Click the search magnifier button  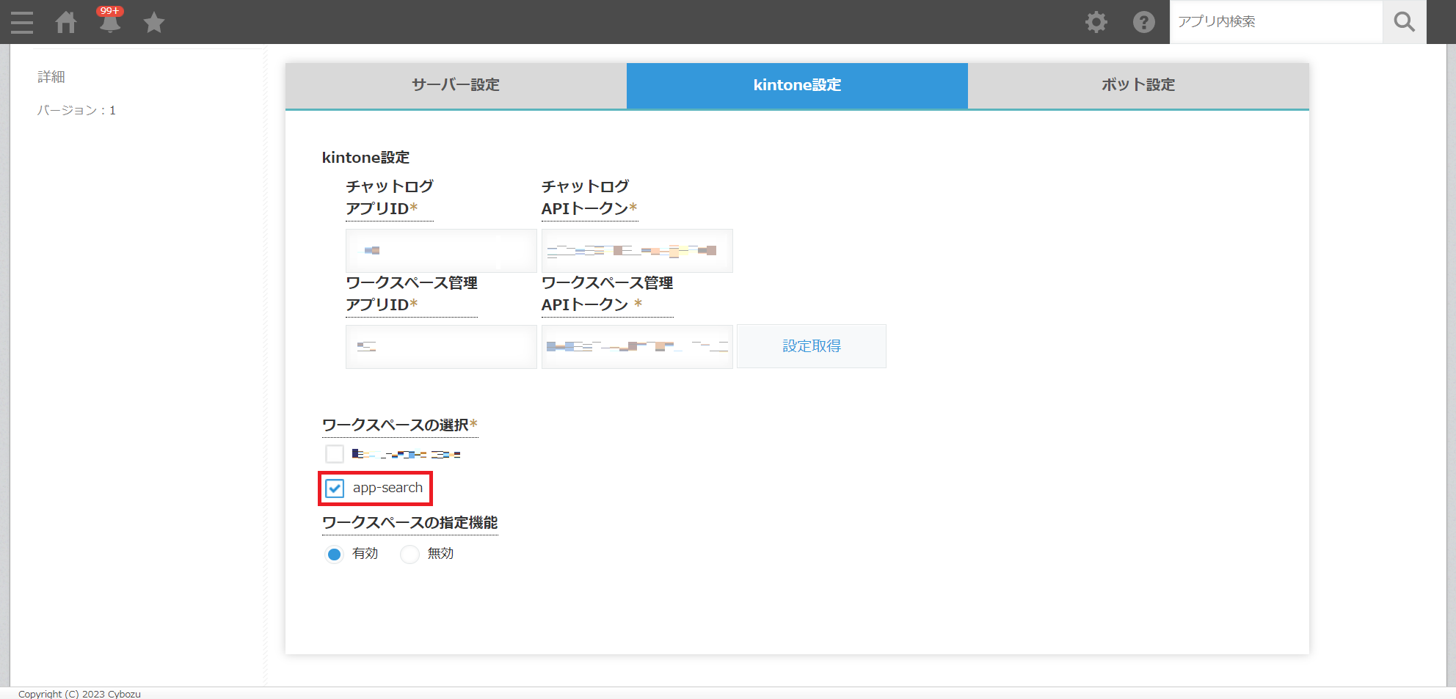(1404, 22)
